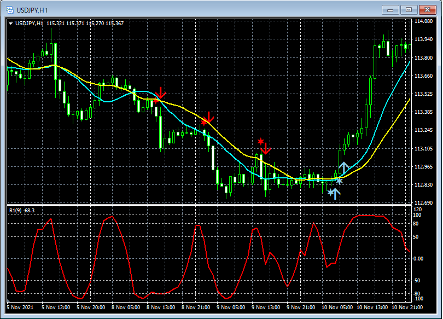The image size is (443, 319).
Task: Click the 5 Nov 2021 time label
Action: pyautogui.click(x=20, y=308)
